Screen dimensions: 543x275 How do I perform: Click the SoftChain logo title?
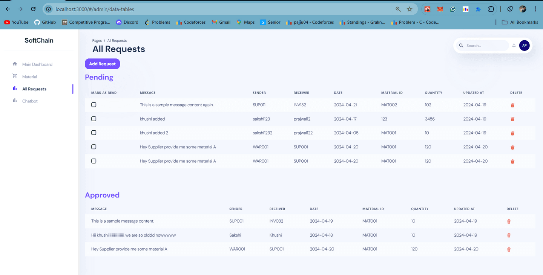(x=39, y=40)
